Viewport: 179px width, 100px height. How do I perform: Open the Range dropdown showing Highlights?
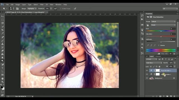point(32,9)
